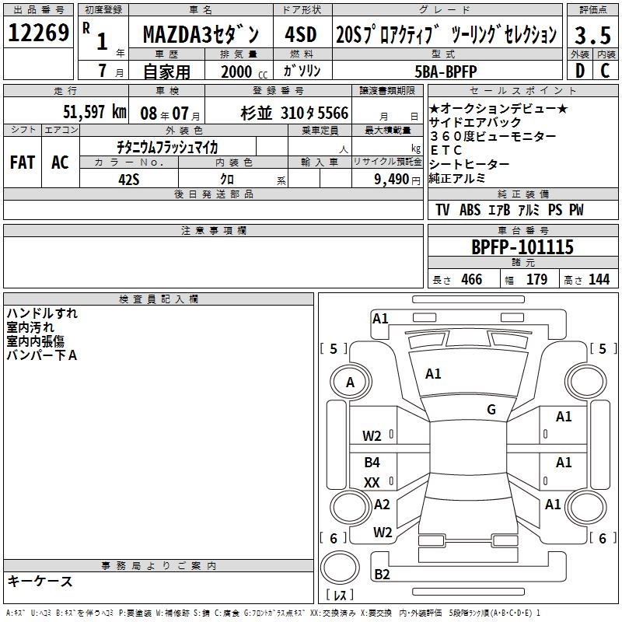Viewport: 622px width, 622px height.
Task: Select sales point "★オークションデビュー★"
Action: pyautogui.click(x=498, y=108)
